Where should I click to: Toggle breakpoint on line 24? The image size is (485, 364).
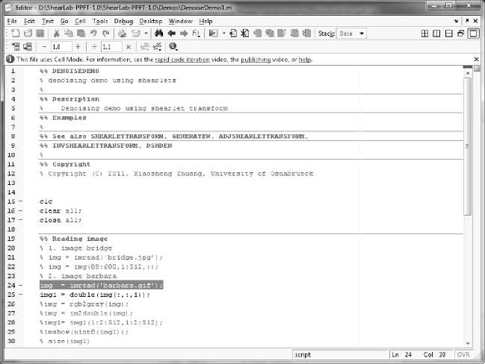(x=21, y=285)
